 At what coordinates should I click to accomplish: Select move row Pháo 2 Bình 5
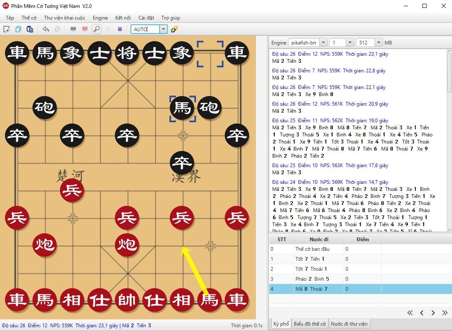pyautogui.click(x=312, y=279)
